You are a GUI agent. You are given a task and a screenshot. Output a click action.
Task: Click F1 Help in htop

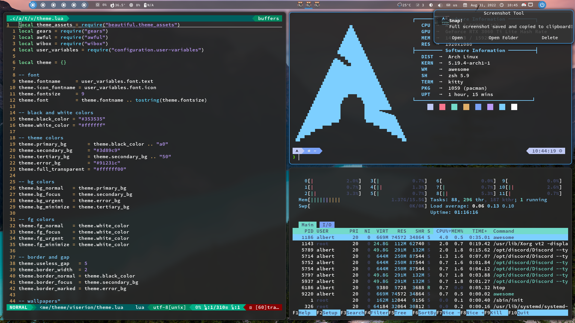click(x=304, y=313)
